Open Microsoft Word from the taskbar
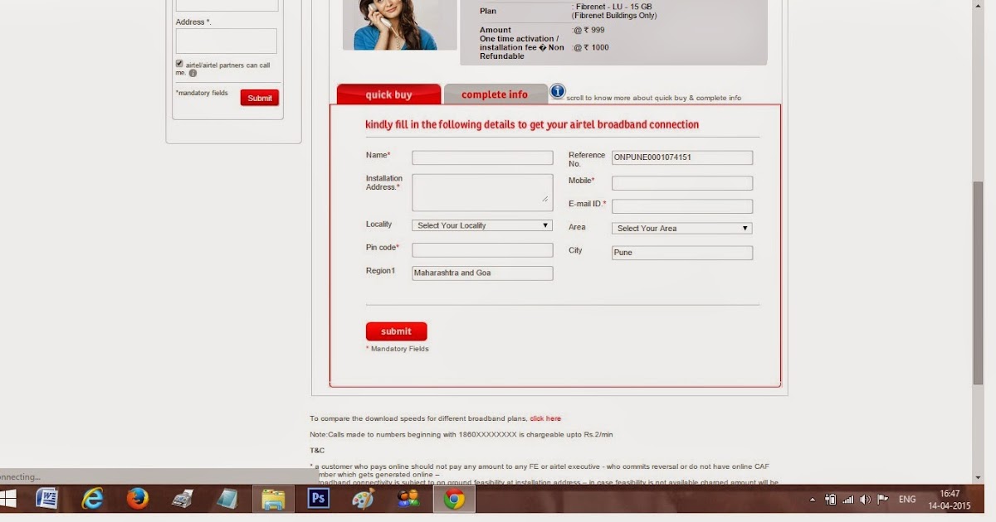The image size is (996, 522). [47, 498]
